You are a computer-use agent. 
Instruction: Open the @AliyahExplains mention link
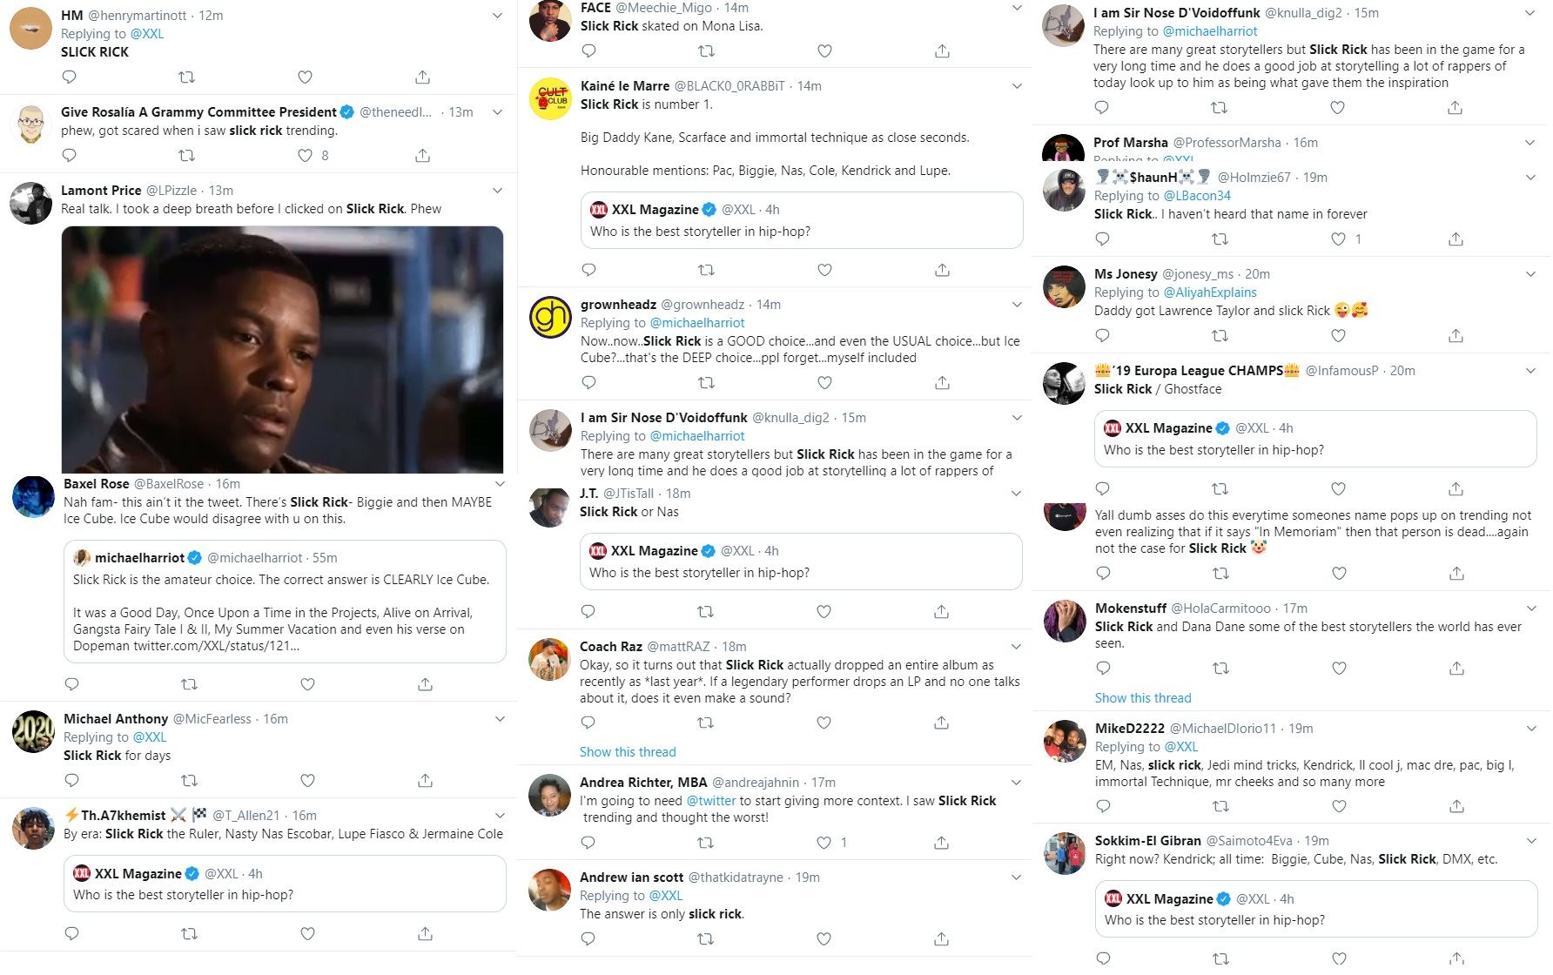point(1210,292)
